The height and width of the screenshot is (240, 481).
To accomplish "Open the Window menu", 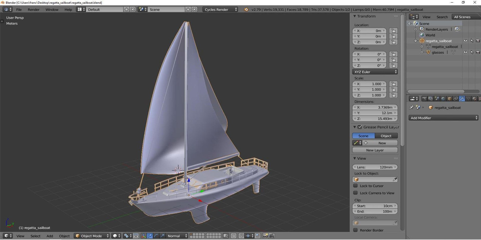I will click(52, 9).
